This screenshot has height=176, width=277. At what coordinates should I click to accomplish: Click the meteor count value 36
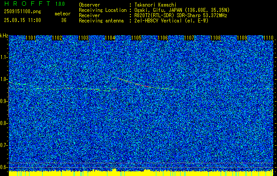(64, 20)
